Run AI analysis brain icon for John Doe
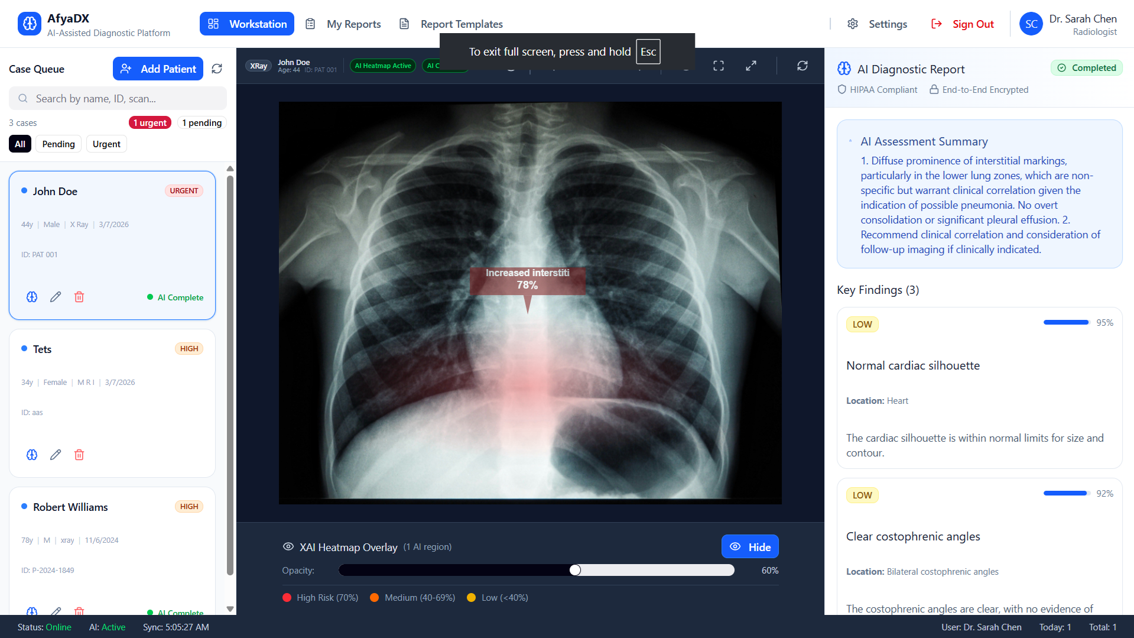 32,297
